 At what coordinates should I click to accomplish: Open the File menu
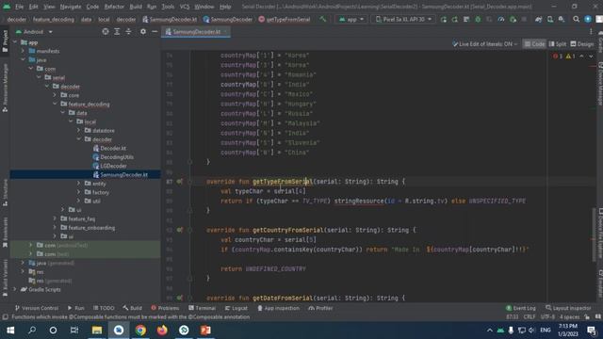click(x=19, y=7)
